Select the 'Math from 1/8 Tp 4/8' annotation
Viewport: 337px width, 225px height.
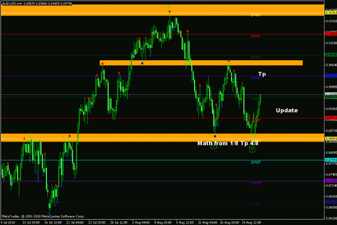[228, 143]
